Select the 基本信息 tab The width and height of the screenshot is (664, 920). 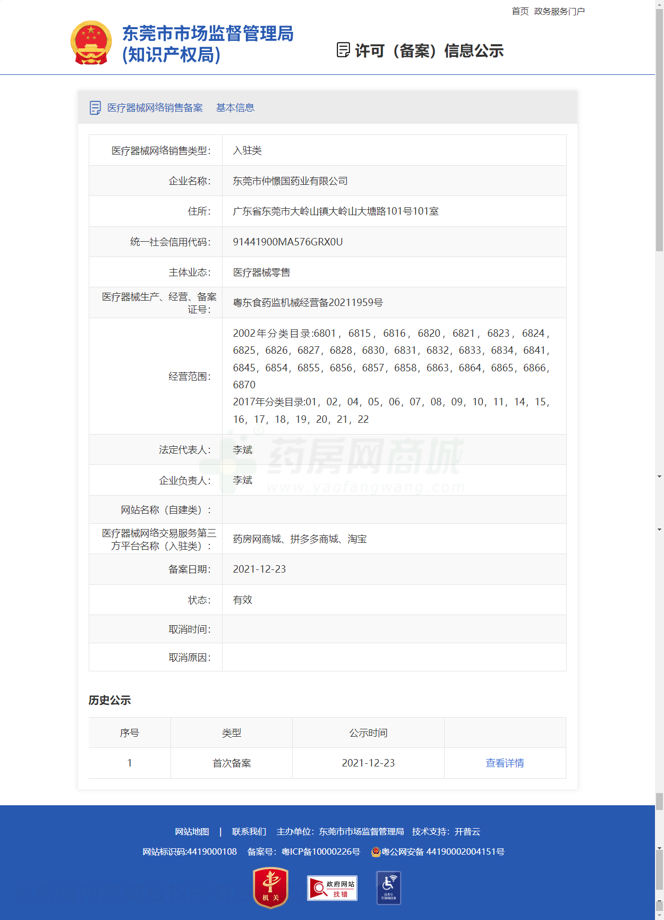tap(235, 108)
